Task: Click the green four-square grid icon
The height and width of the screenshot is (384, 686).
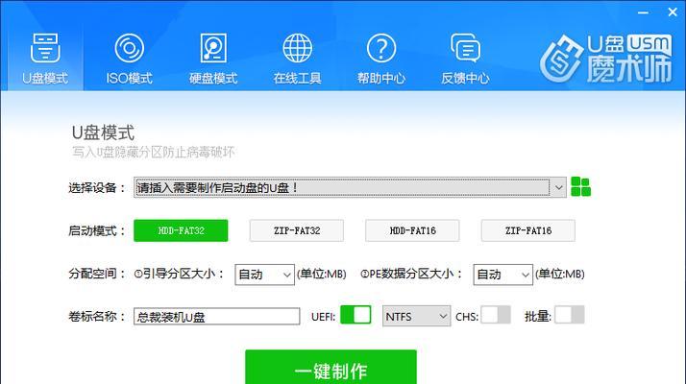Action: (581, 187)
